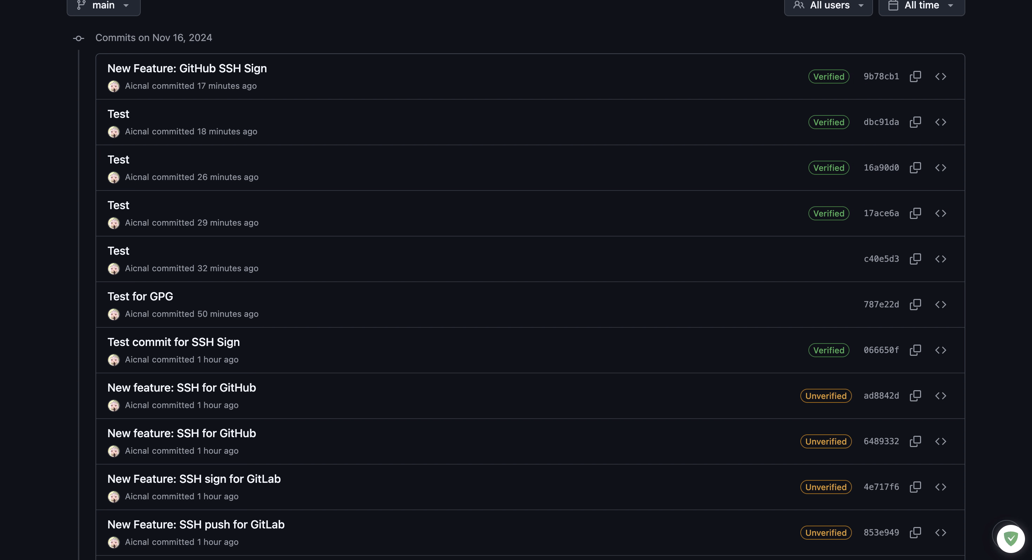Click Unverified badge on commit 6489332
Viewport: 1032px width, 560px height.
pos(826,441)
